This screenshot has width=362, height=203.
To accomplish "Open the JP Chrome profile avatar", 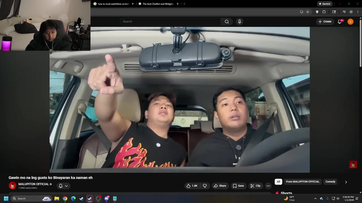I will 351,12.
